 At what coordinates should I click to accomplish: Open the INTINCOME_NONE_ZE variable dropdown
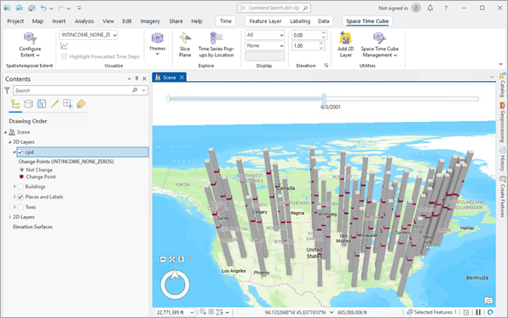pyautogui.click(x=89, y=35)
